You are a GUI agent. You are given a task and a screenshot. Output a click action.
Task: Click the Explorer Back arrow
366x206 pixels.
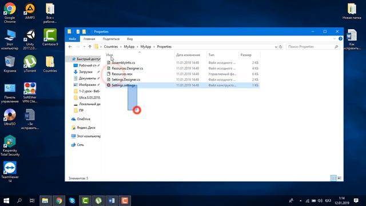(x=70, y=47)
